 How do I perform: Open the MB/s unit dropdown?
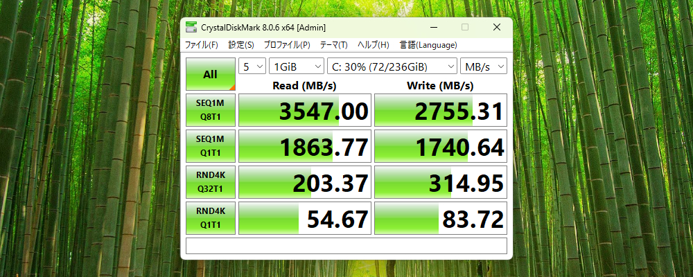[x=484, y=66]
